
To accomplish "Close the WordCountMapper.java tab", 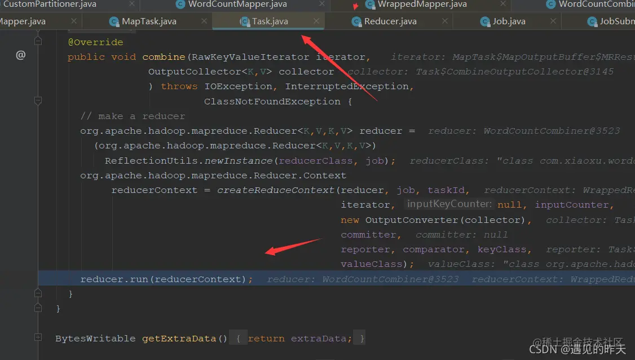I will coord(321,3).
